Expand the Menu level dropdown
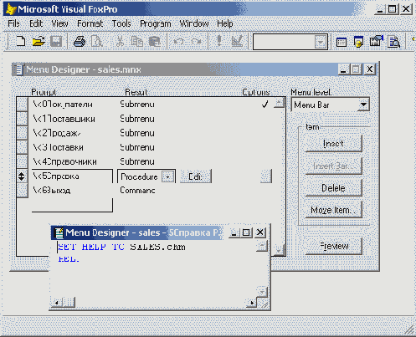The width and height of the screenshot is (416, 337). pos(363,105)
